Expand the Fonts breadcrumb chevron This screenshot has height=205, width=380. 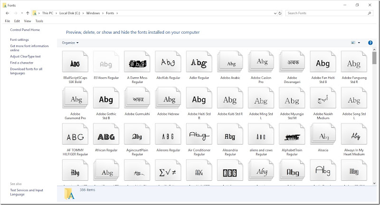tap(117, 13)
